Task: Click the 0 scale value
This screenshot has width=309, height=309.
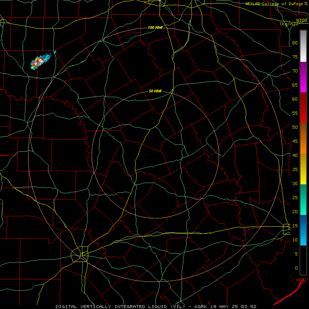Action: click(296, 268)
